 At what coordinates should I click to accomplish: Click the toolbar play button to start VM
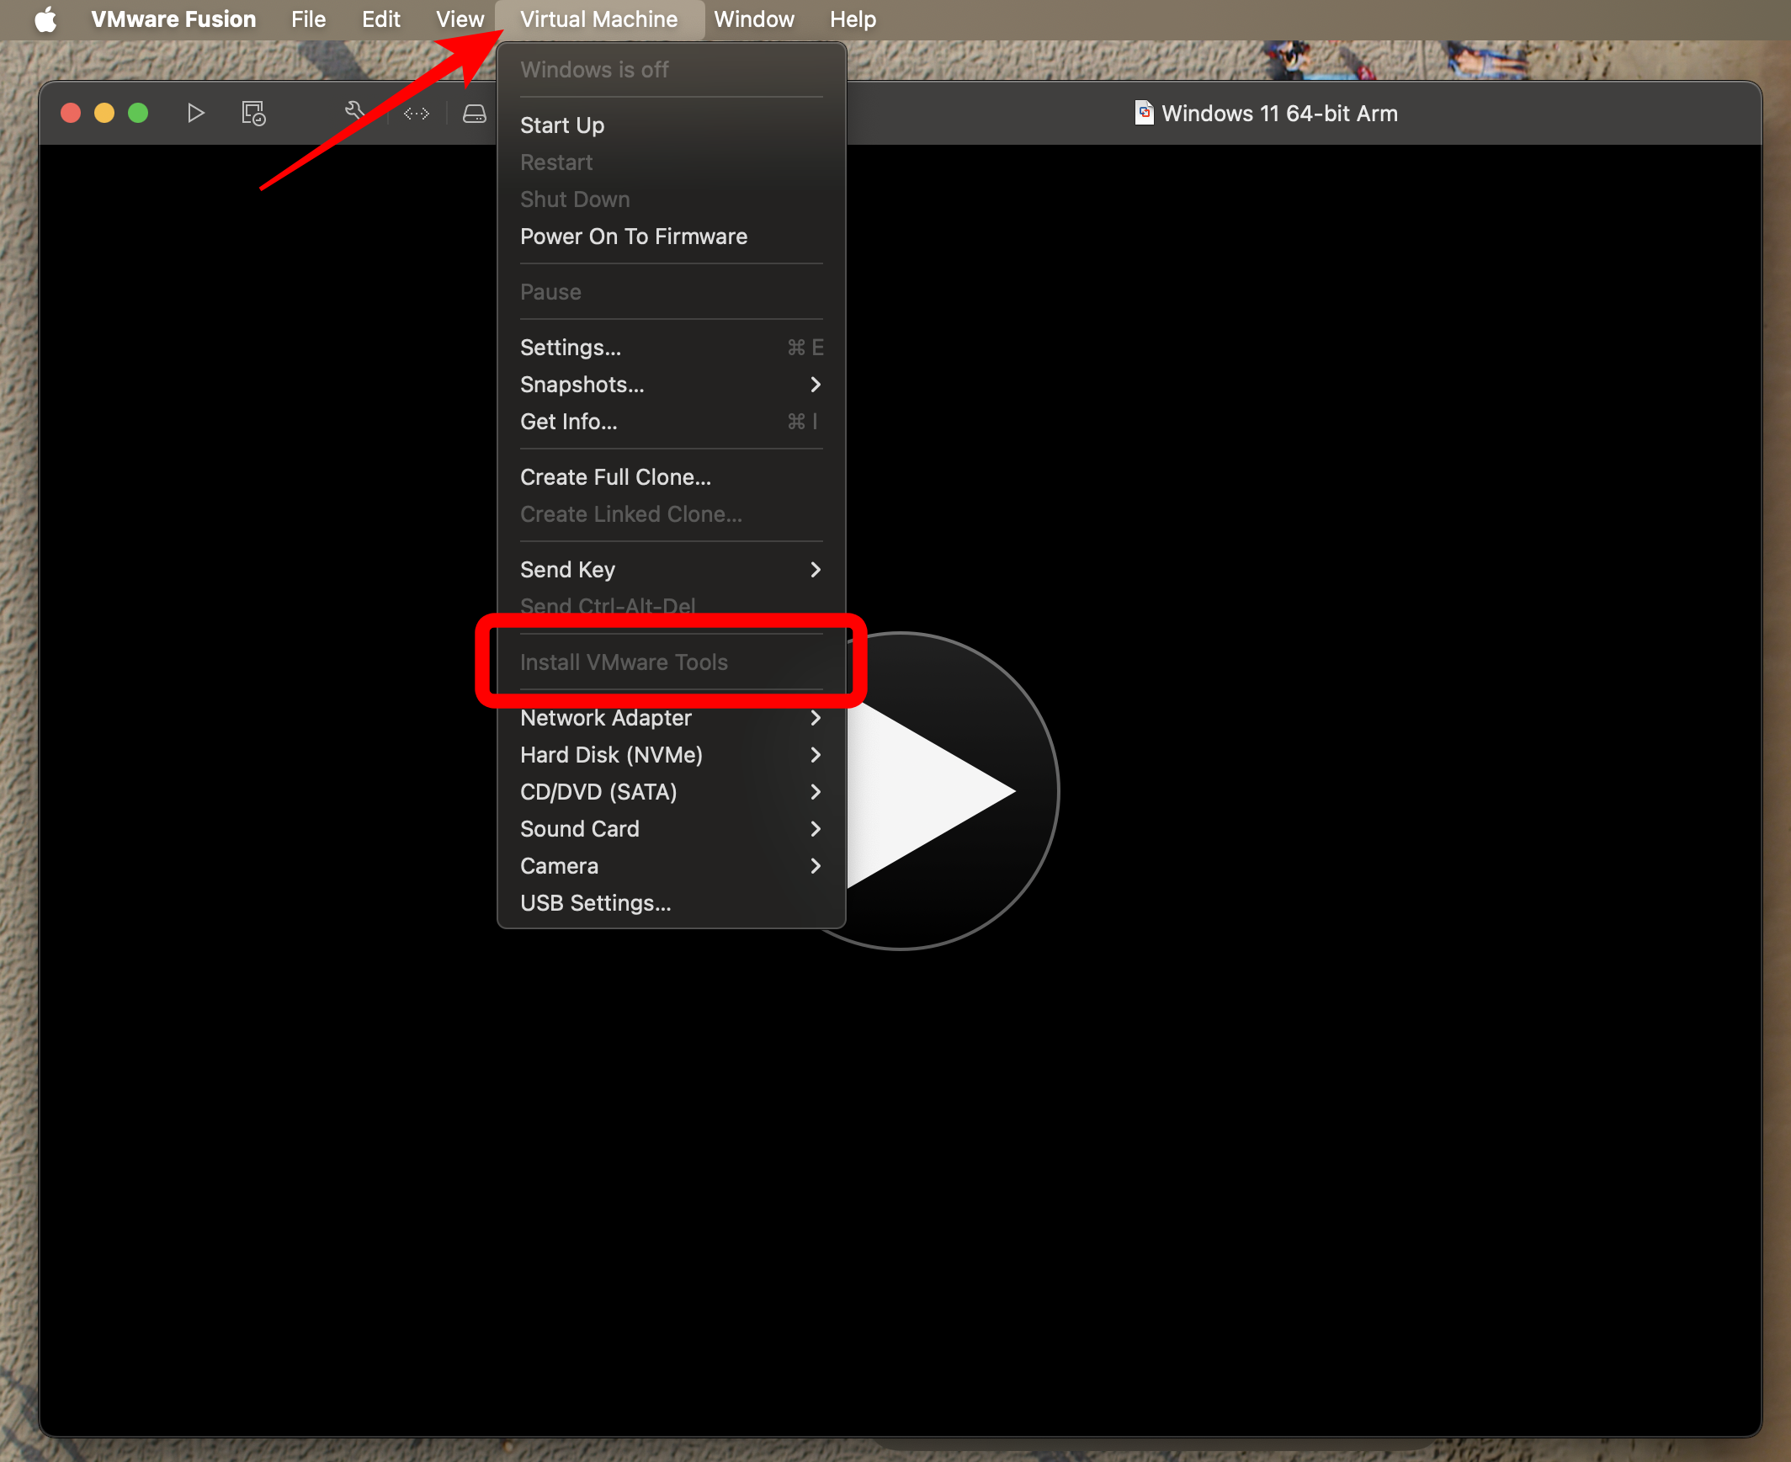pos(195,113)
